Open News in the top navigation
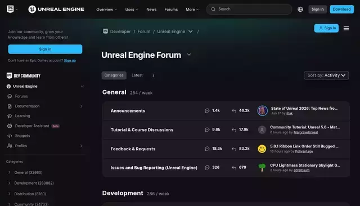This screenshot has height=206, width=360. pyautogui.click(x=151, y=10)
